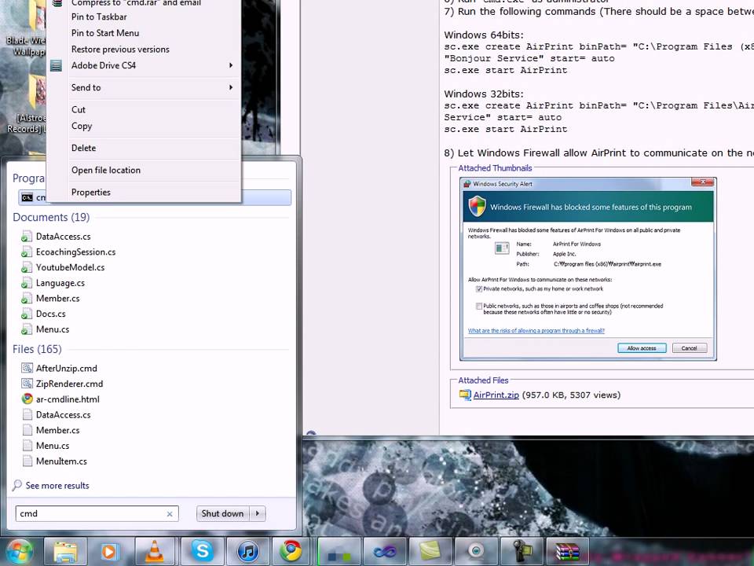The image size is (754, 566).
Task: Switch to Google Chrome in the taskbar
Action: (292, 551)
